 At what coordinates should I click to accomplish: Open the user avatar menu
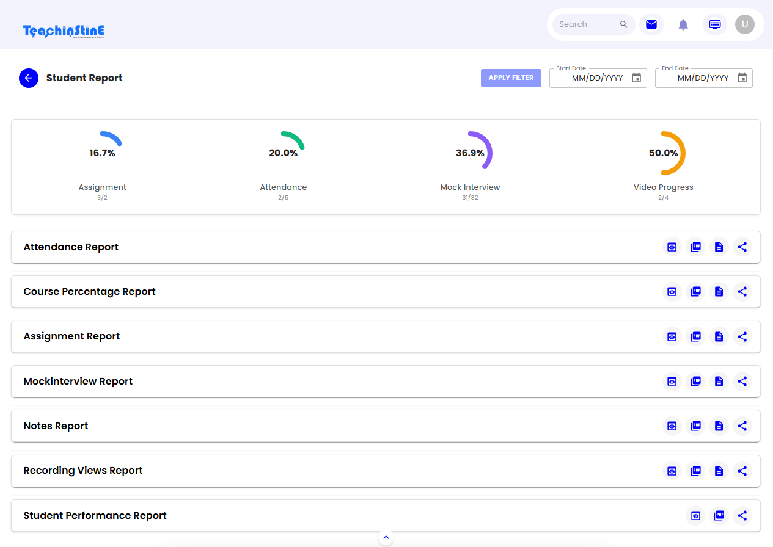point(744,24)
